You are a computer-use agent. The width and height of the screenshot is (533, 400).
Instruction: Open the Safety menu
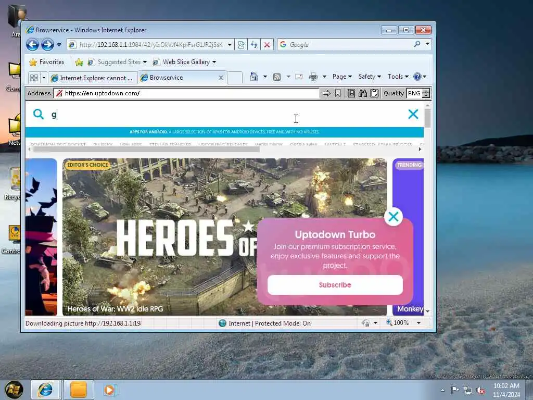[370, 77]
